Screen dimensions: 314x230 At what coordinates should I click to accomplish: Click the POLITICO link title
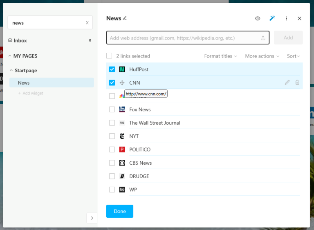pyautogui.click(x=140, y=150)
